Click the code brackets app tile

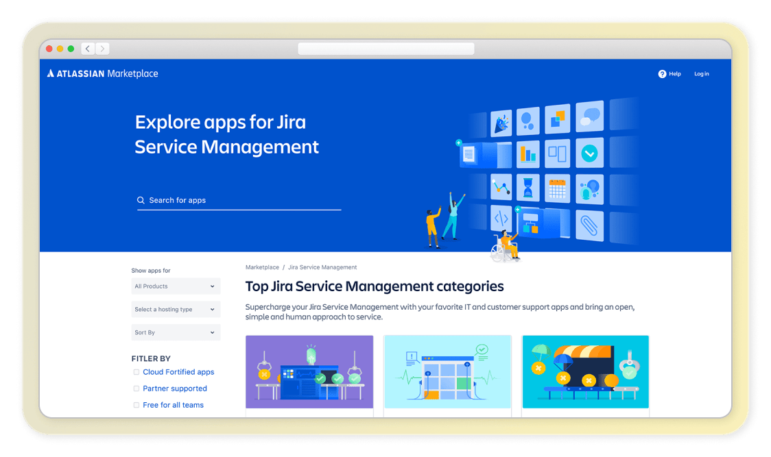pyautogui.click(x=501, y=218)
